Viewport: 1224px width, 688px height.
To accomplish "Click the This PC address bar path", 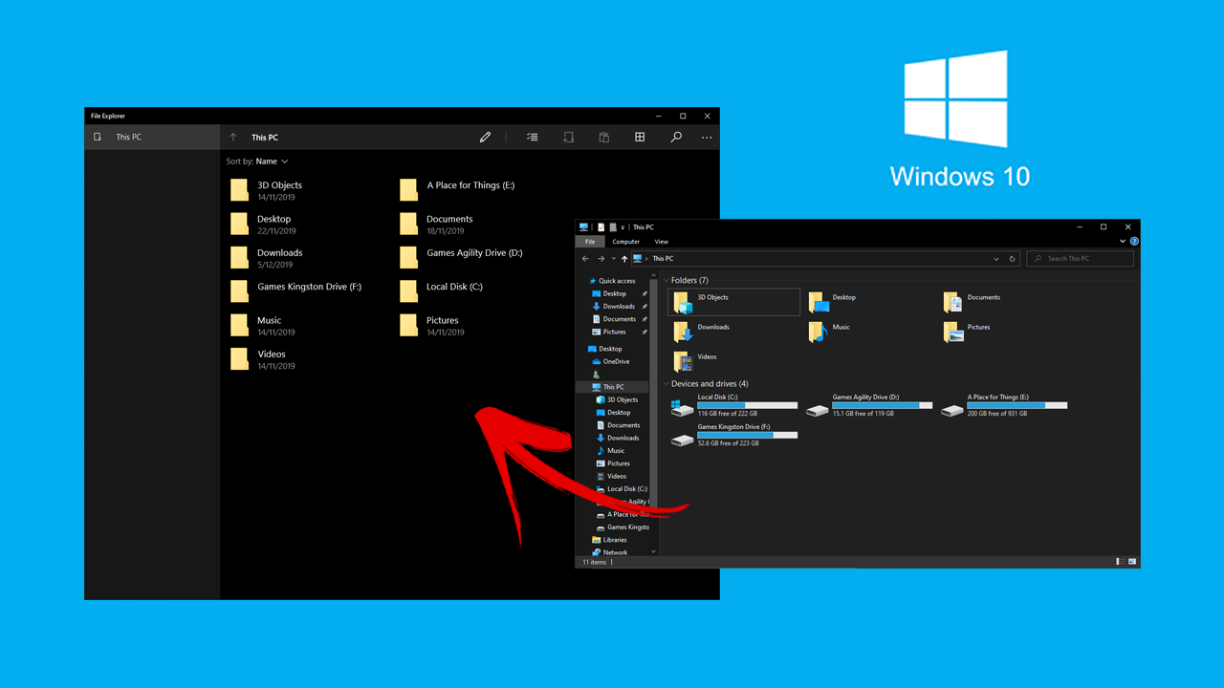I will coord(663,259).
